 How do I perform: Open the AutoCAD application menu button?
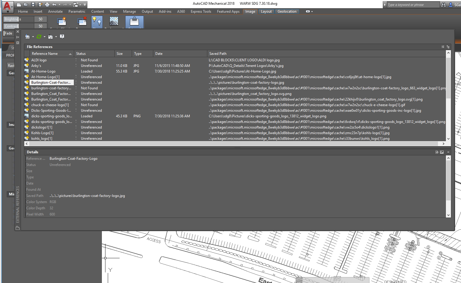tap(8, 6)
